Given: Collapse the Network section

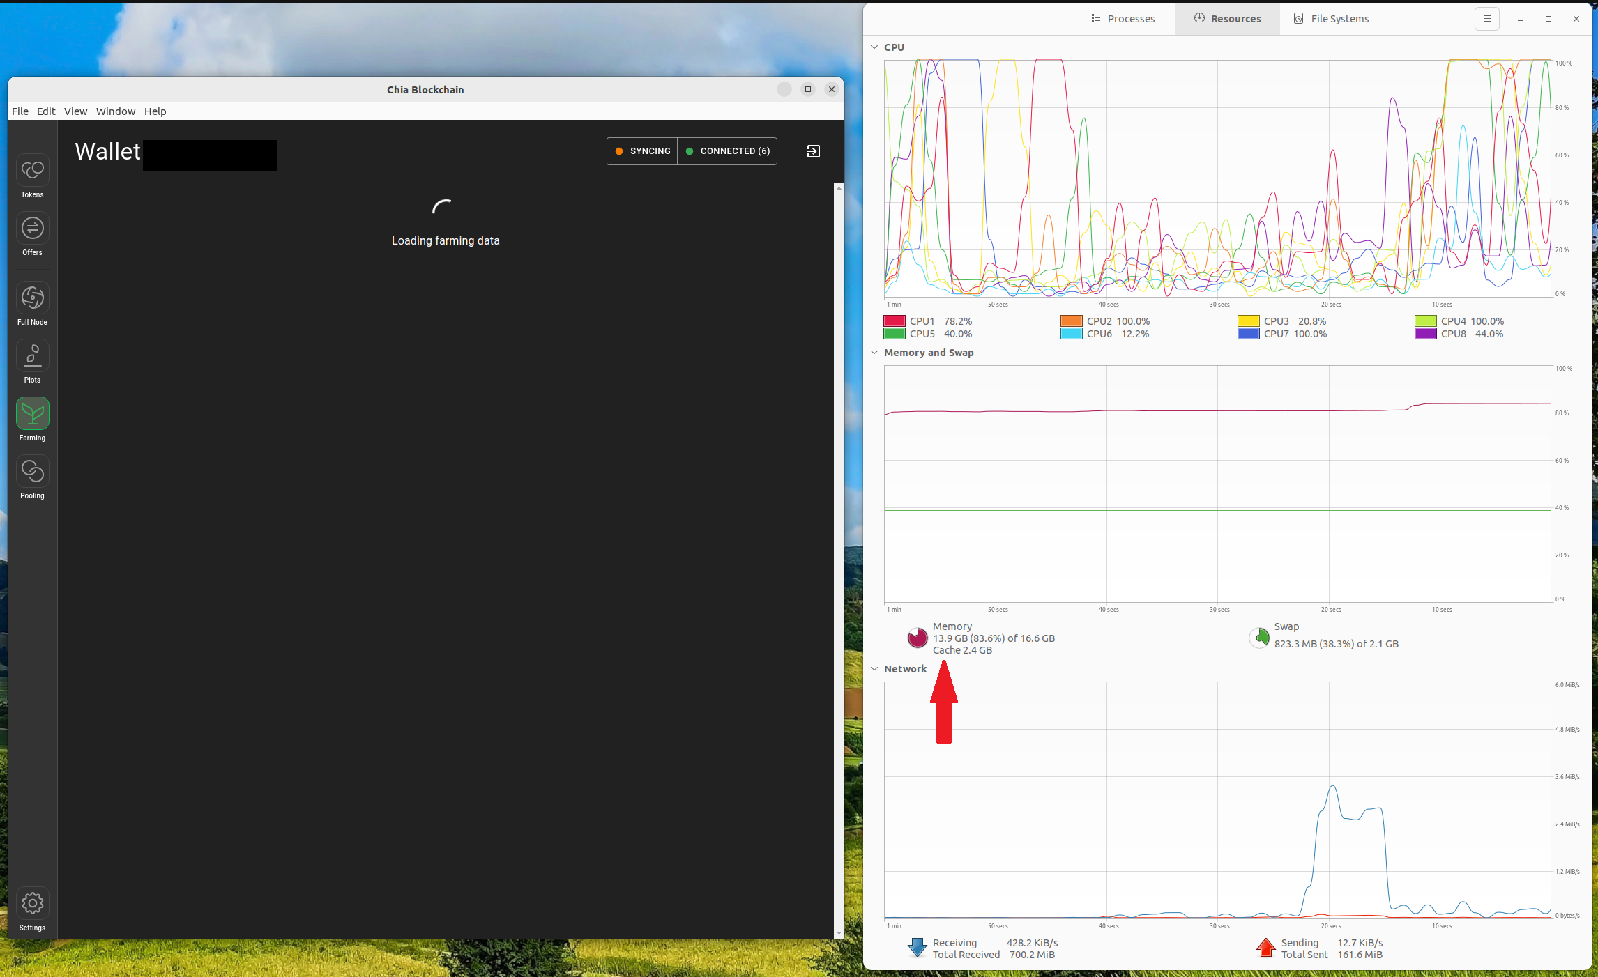Looking at the screenshot, I should 874,669.
